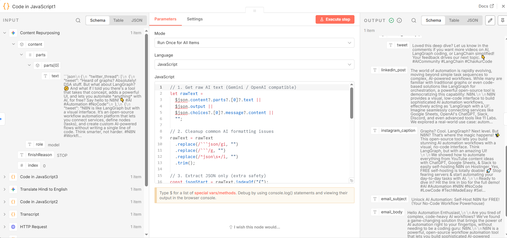Select the Parameters tab
Screen dimensions: 507x238
(165, 19)
